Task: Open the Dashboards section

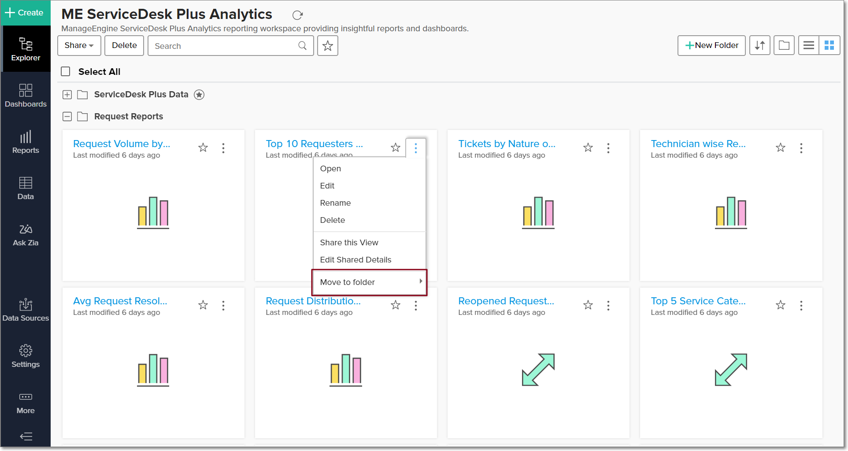Action: point(26,96)
